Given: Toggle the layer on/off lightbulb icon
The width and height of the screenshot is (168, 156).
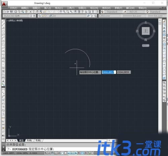Looking at the screenshot, I should point(43,16).
